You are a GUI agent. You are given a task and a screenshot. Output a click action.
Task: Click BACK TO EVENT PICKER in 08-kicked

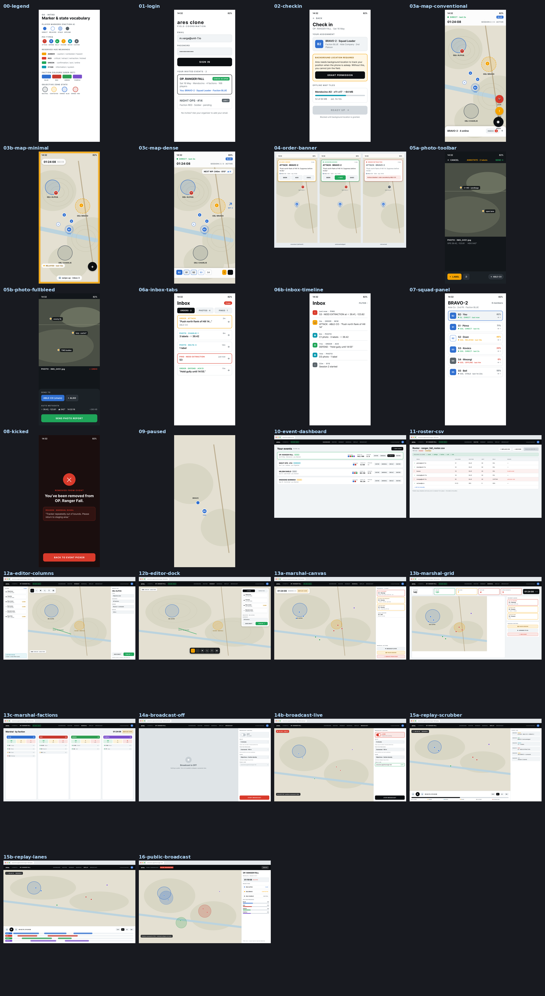[x=69, y=557]
